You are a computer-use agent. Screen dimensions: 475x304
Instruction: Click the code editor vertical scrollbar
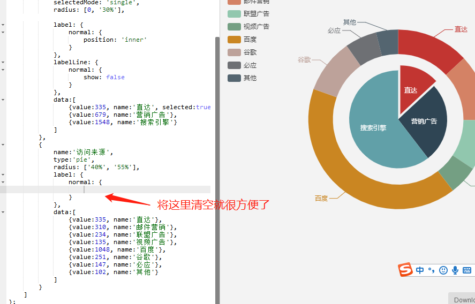[217, 170]
